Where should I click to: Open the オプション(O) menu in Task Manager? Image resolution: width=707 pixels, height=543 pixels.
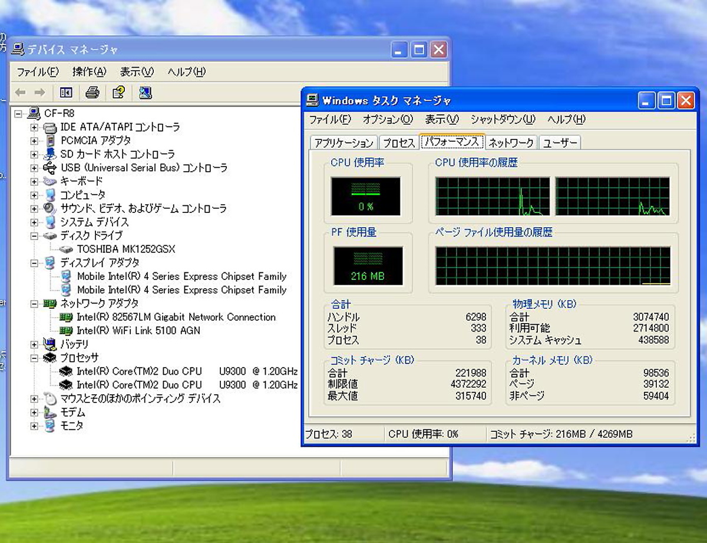tap(388, 119)
